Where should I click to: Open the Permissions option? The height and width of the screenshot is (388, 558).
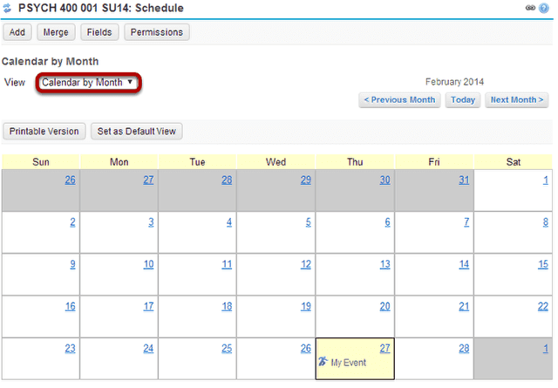[x=157, y=32]
